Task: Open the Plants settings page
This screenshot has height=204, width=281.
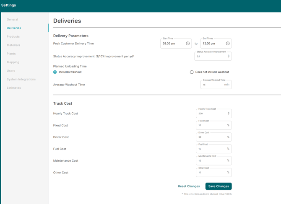Action: (11, 54)
